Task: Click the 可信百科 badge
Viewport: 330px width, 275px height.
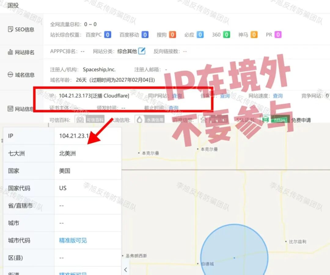Action: pyautogui.click(x=88, y=120)
